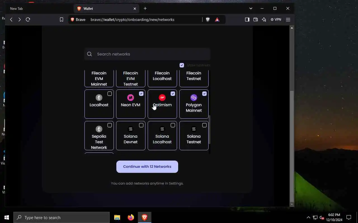This screenshot has width=358, height=223.
Task: Open the Brave Wallet toolbar icon
Action: 256,20
